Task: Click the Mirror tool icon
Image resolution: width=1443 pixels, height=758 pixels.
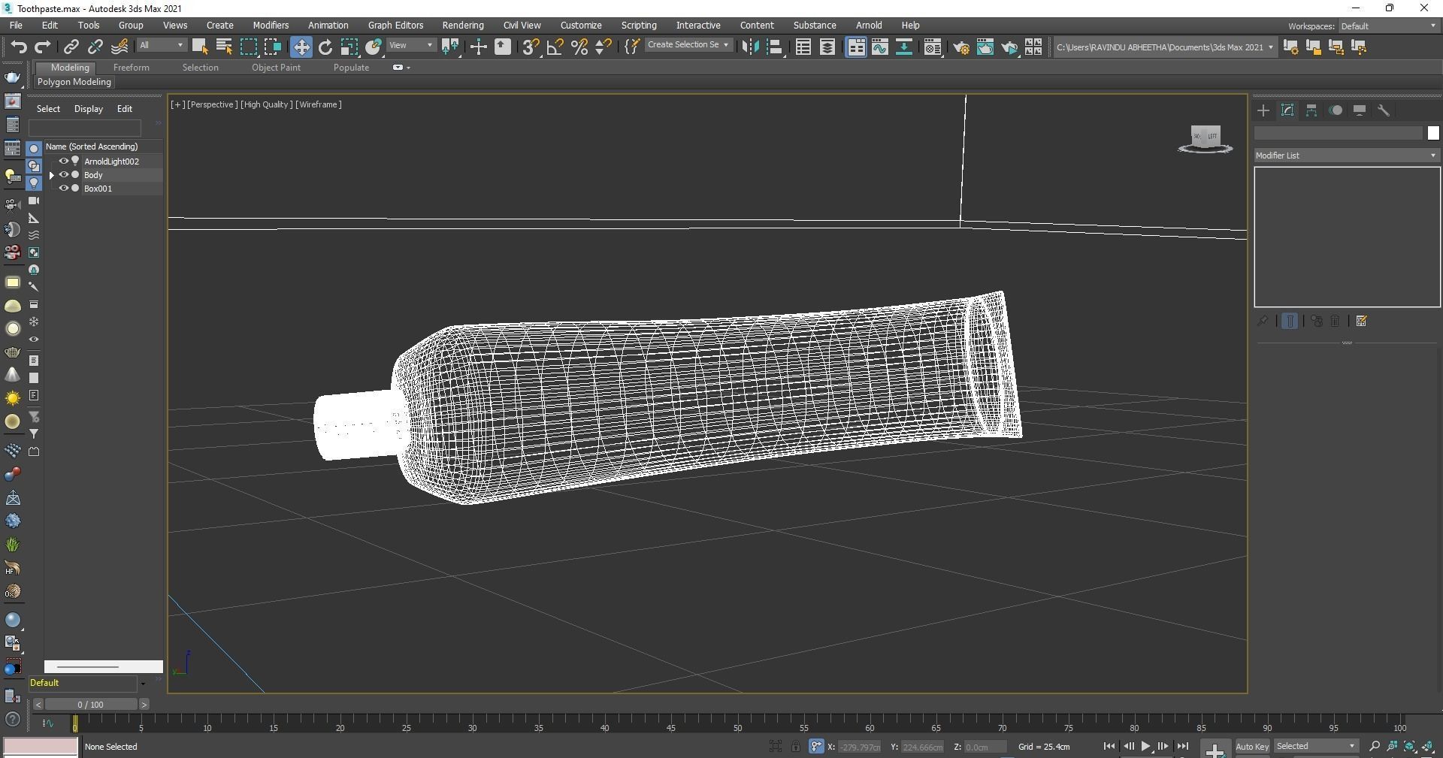Action: [x=750, y=47]
